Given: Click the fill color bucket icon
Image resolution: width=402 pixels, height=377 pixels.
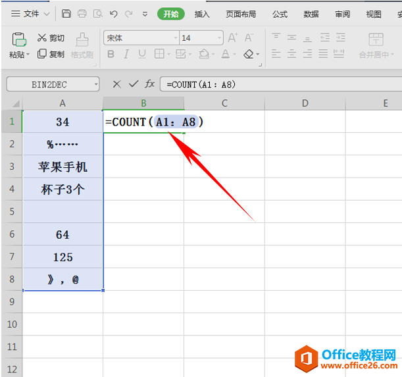Looking at the screenshot, I should (x=204, y=54).
